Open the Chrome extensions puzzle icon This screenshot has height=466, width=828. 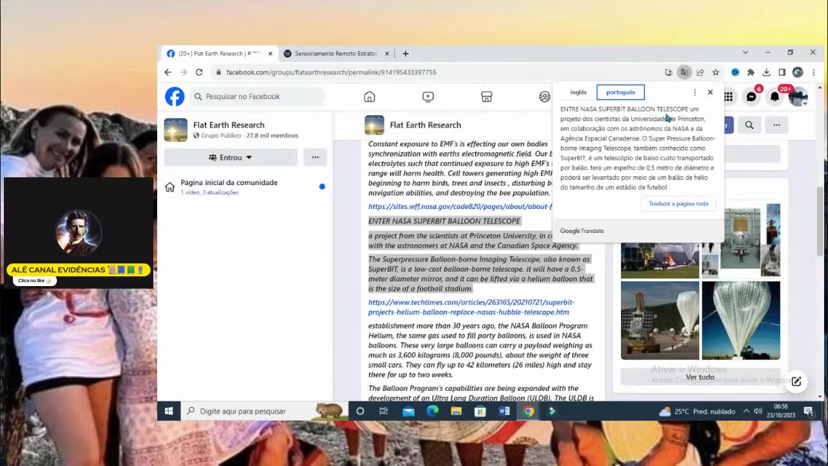pyautogui.click(x=750, y=72)
